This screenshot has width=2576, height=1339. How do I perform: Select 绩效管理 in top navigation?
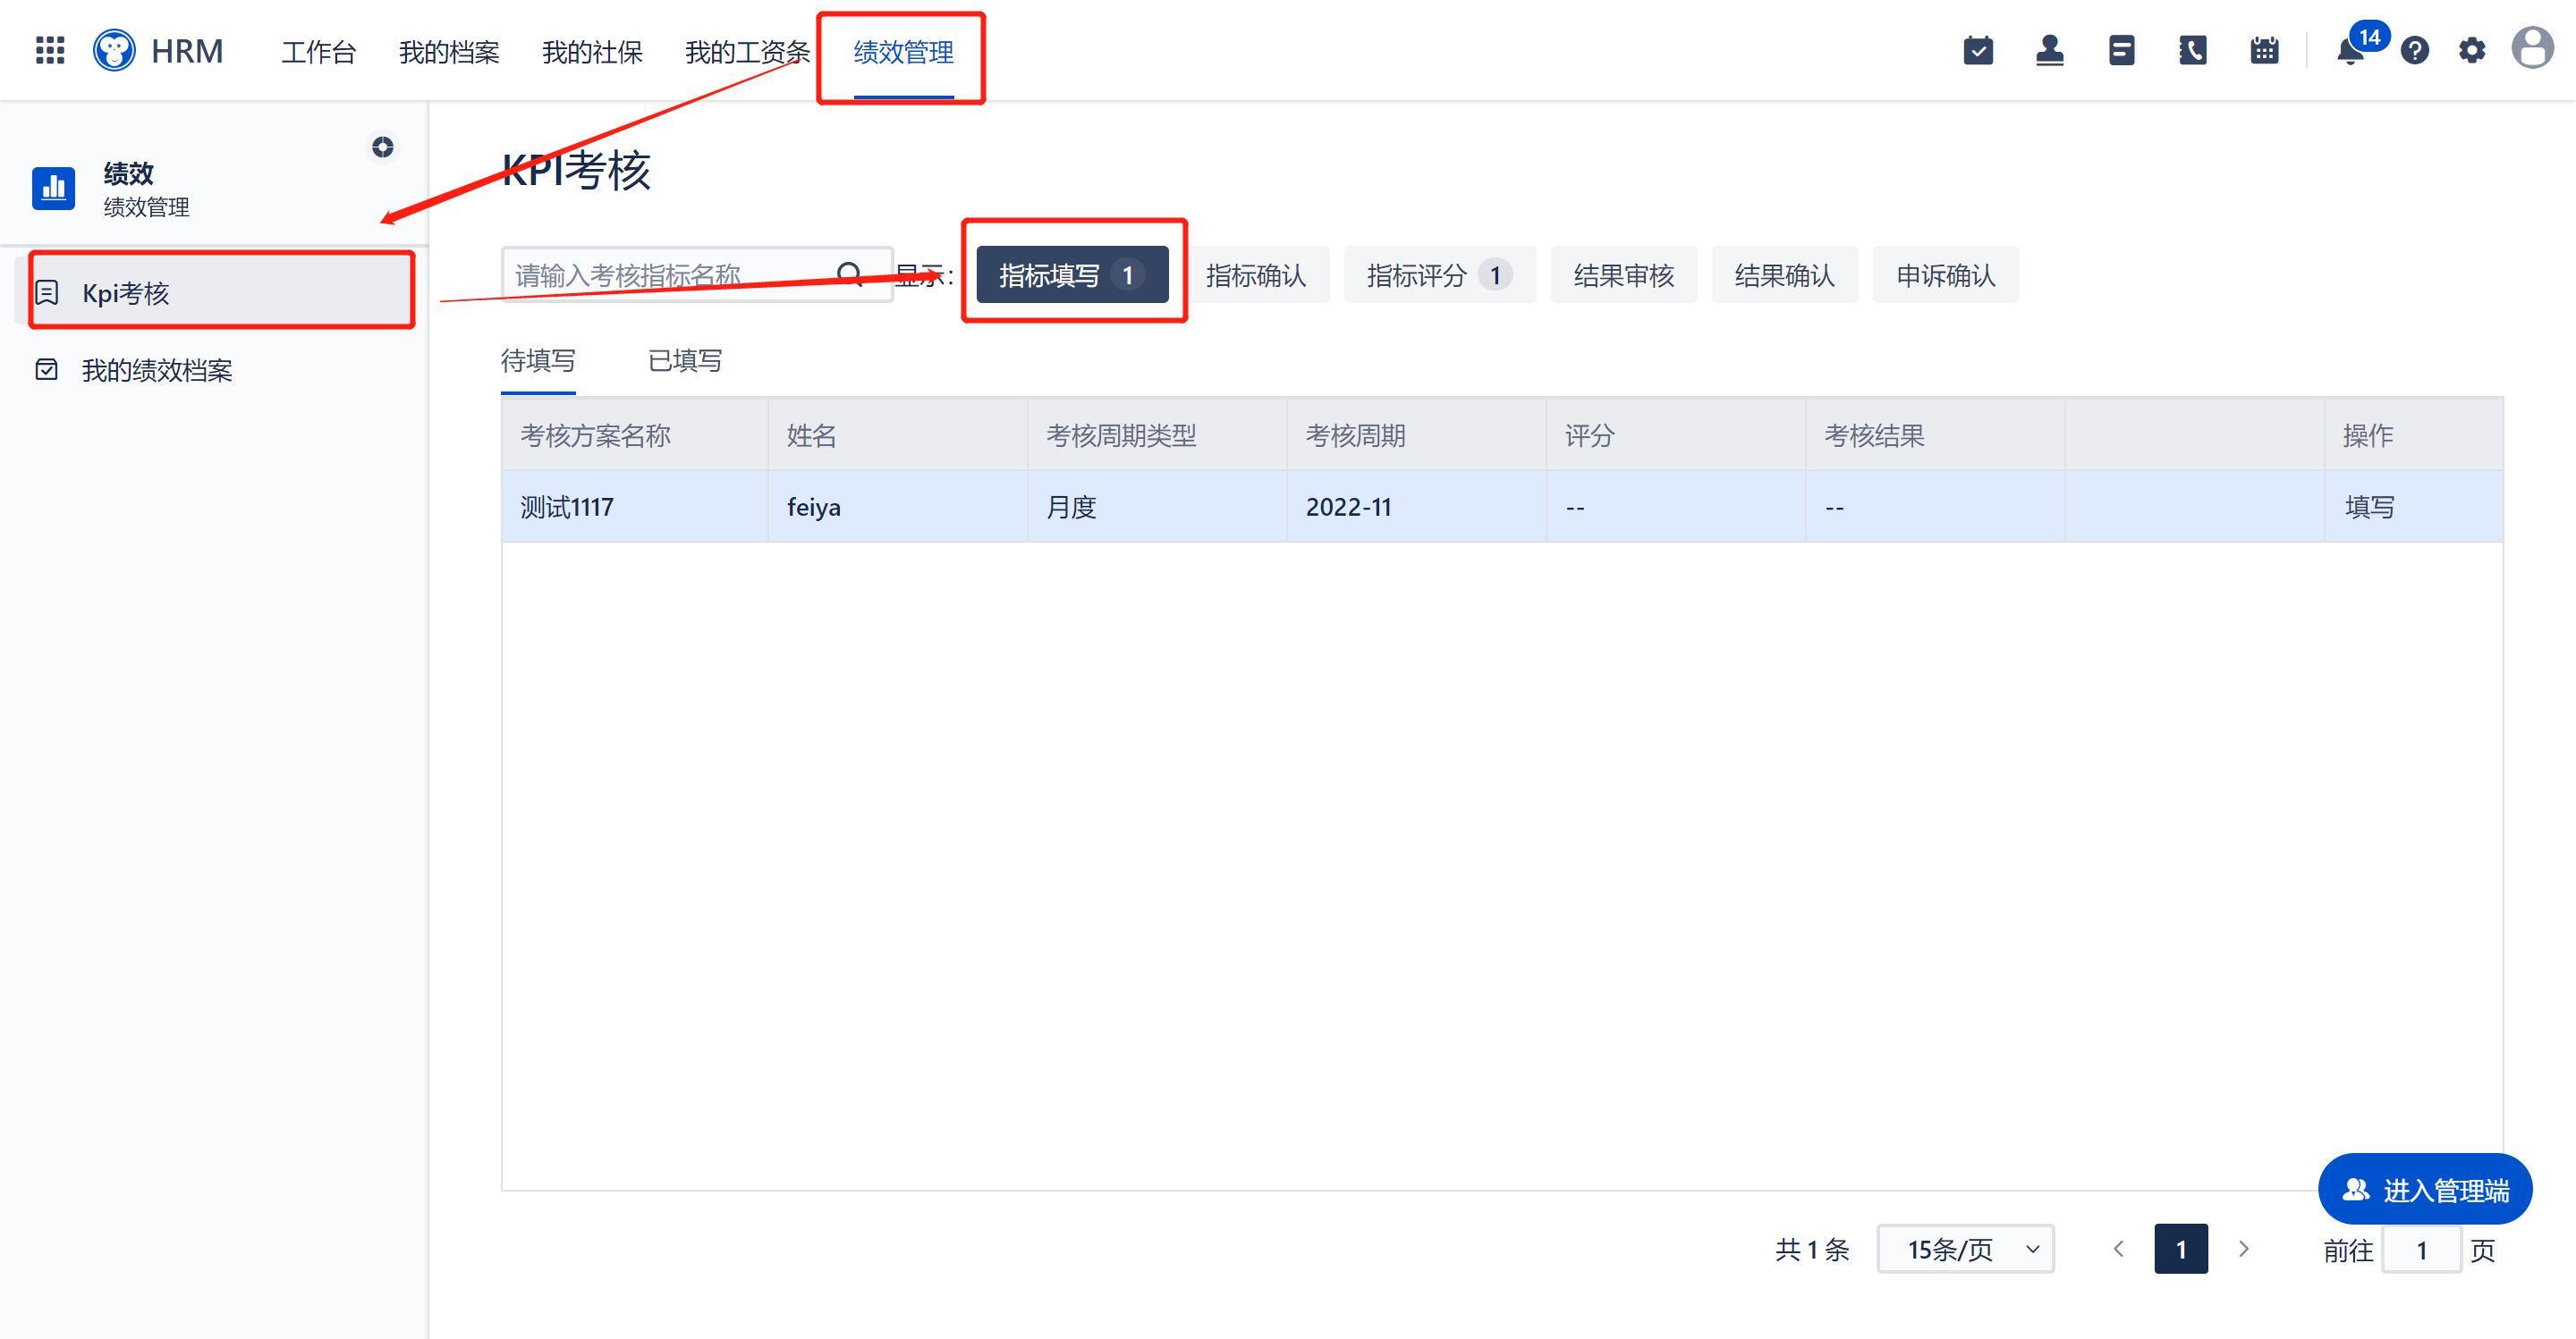(903, 52)
